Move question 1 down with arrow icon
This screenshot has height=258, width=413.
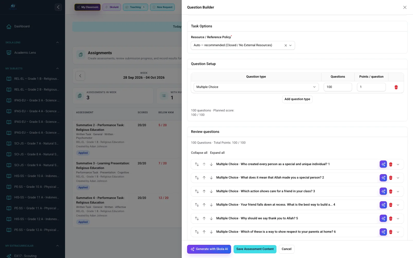pos(211,164)
